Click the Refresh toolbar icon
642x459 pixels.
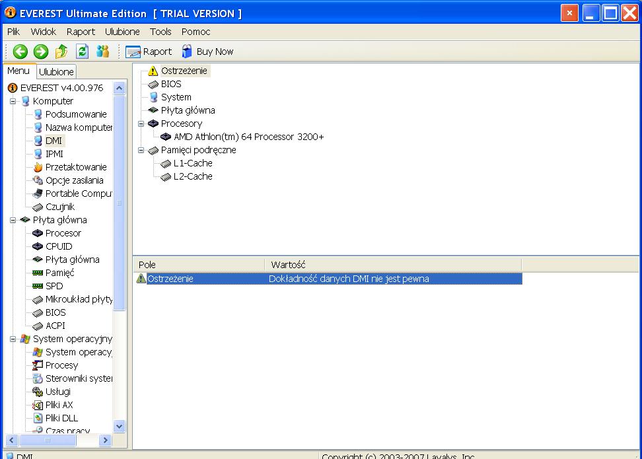point(82,52)
